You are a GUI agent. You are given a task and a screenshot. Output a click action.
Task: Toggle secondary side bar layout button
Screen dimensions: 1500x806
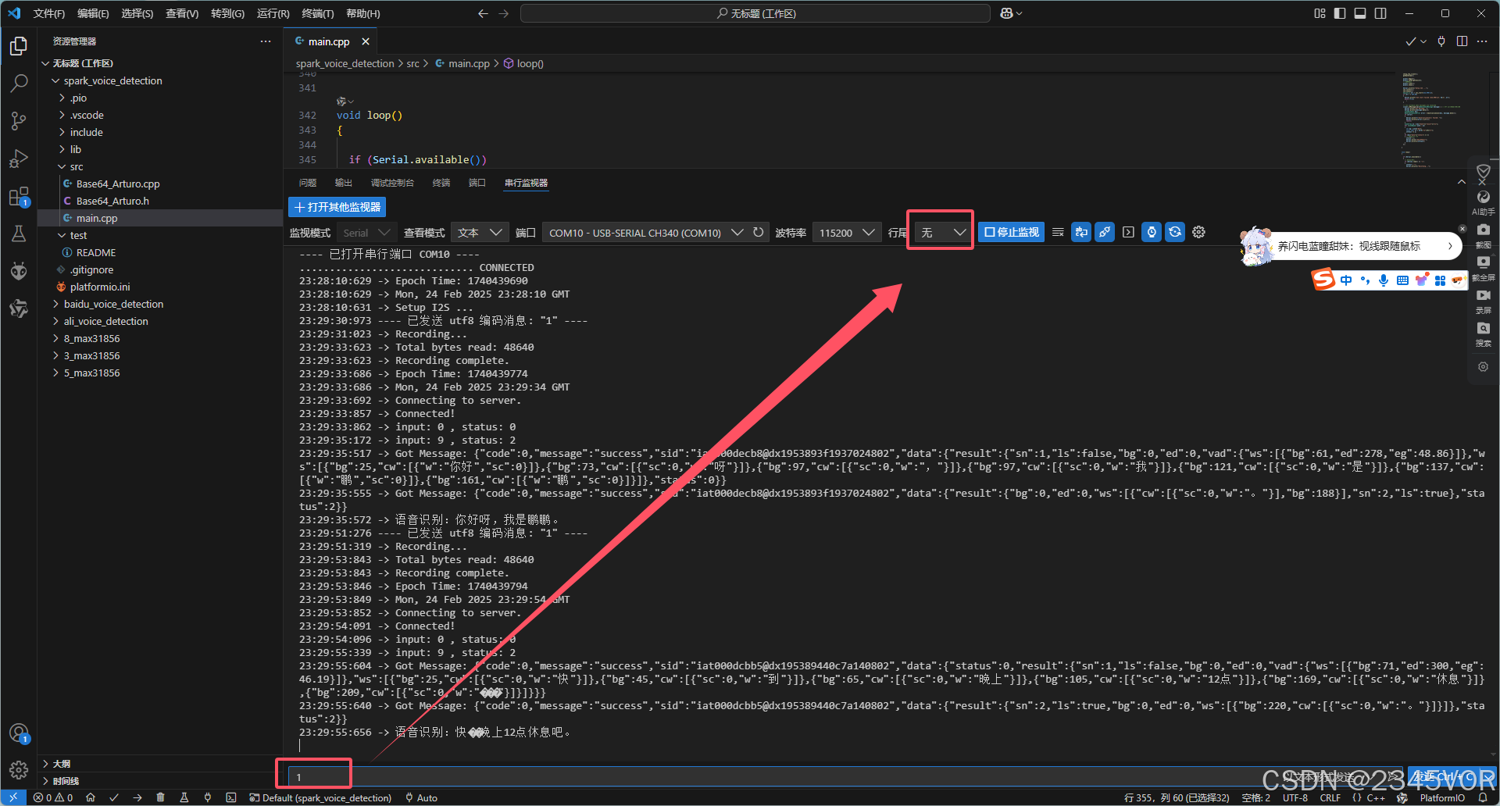point(1380,13)
